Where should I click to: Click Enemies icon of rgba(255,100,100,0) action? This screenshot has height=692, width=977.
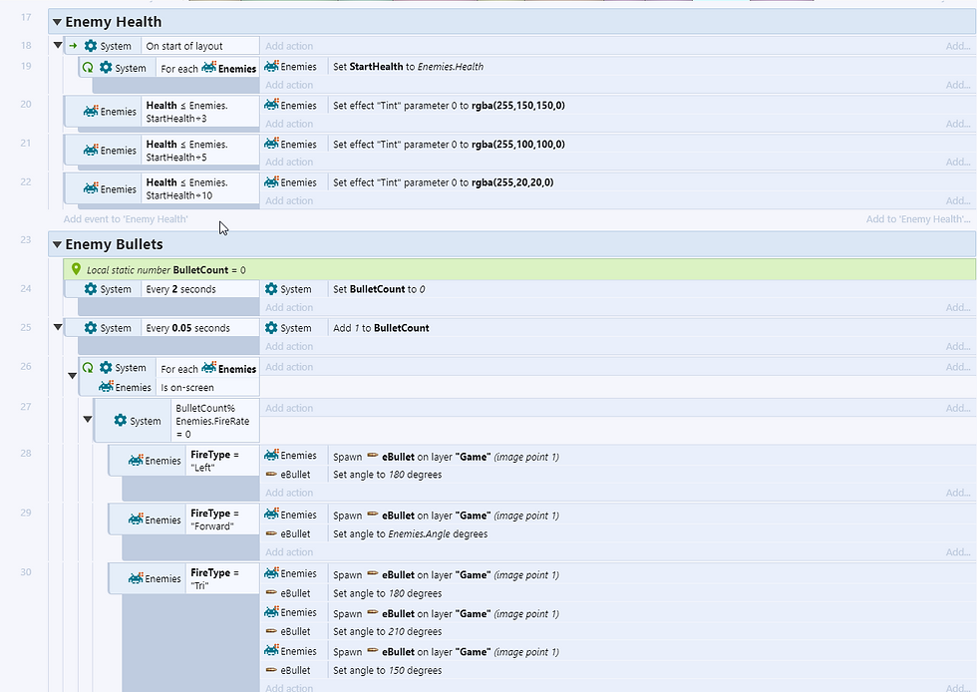click(x=271, y=144)
